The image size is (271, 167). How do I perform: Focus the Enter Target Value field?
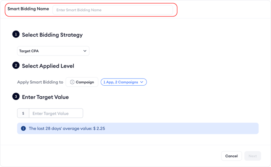click(56, 113)
